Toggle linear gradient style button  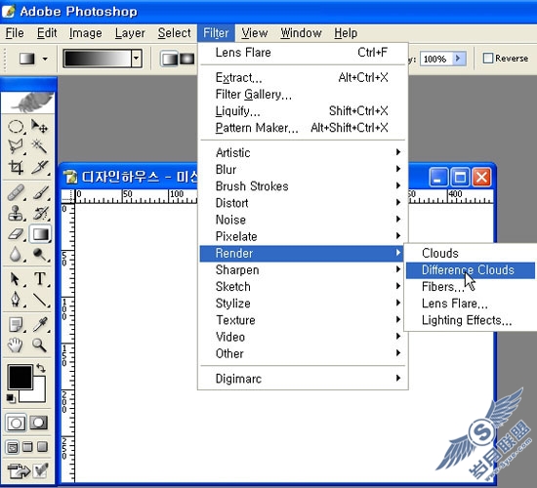pos(170,59)
